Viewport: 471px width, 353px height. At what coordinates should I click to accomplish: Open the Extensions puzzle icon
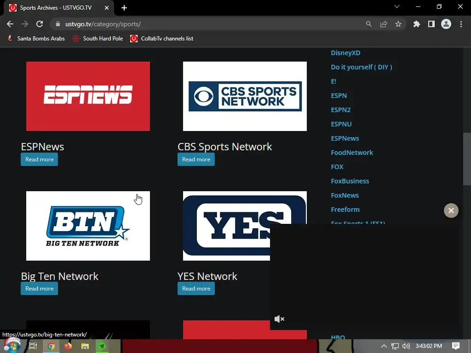pyautogui.click(x=416, y=24)
